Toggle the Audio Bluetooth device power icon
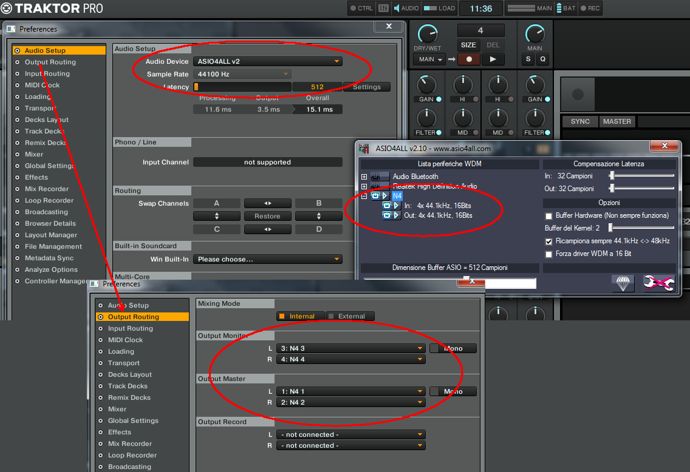Screen dimensions: 690x472 click(375, 177)
